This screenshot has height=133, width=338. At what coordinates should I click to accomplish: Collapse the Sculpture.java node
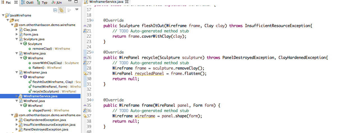pyautogui.click(x=17, y=39)
